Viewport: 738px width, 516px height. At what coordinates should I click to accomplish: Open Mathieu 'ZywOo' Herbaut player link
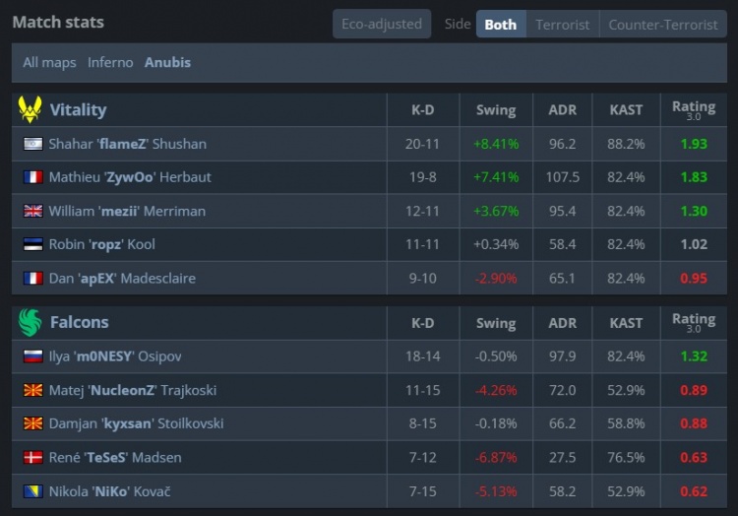click(x=130, y=177)
